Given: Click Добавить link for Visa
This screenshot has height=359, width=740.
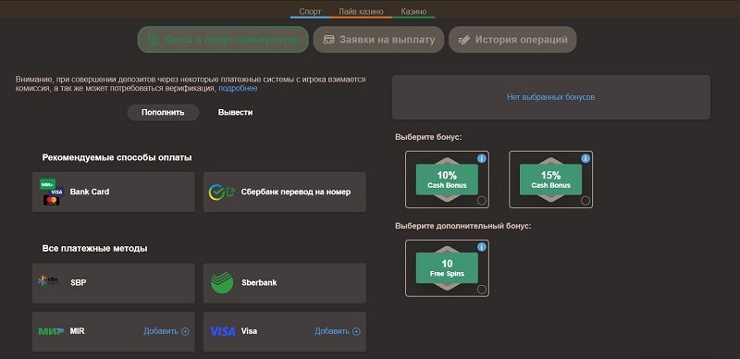Looking at the screenshot, I should [x=332, y=331].
